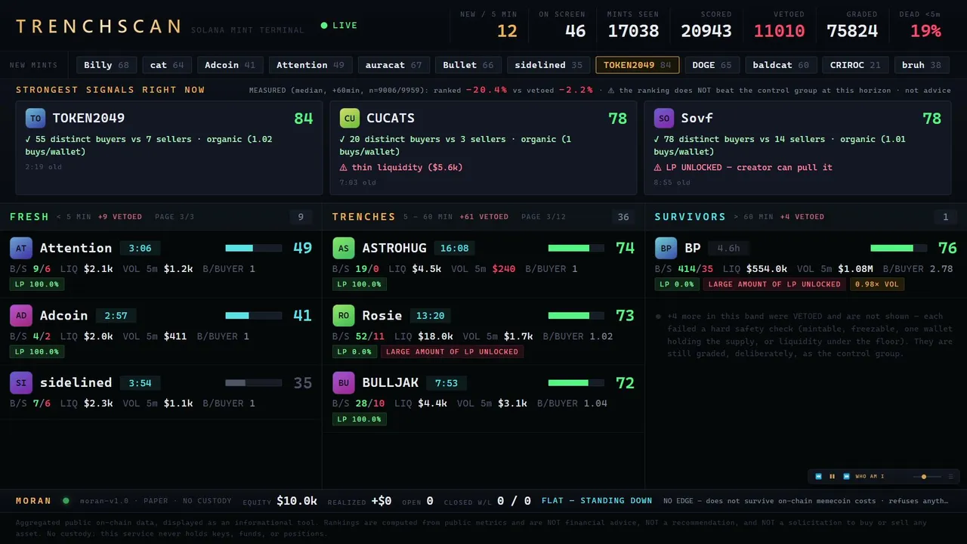Click the TO avatar on TOKEN2049 card
Image resolution: width=967 pixels, height=544 pixels.
coord(35,119)
